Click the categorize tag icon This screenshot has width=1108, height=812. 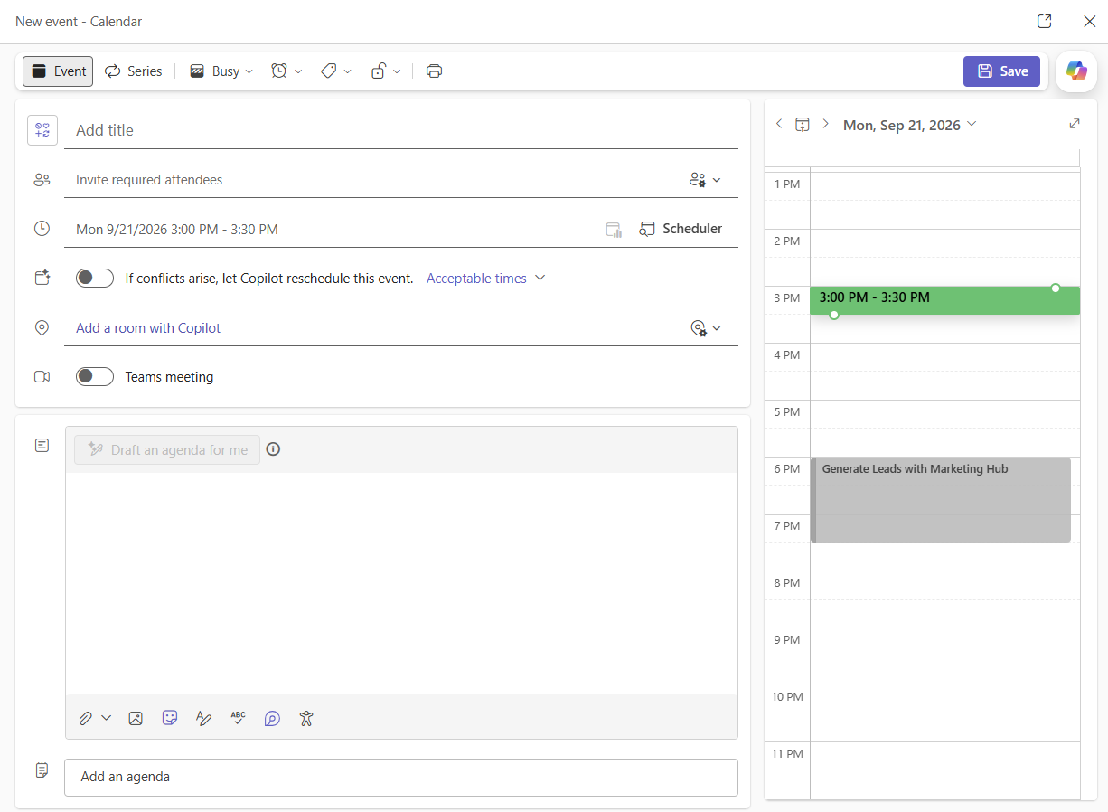329,71
